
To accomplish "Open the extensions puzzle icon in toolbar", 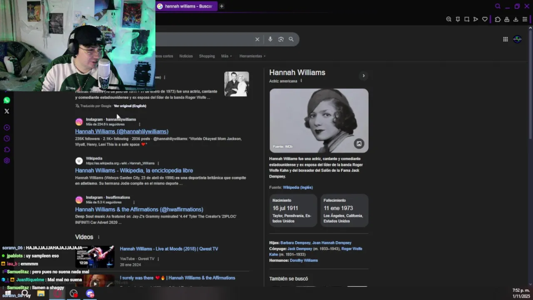I will (498, 19).
